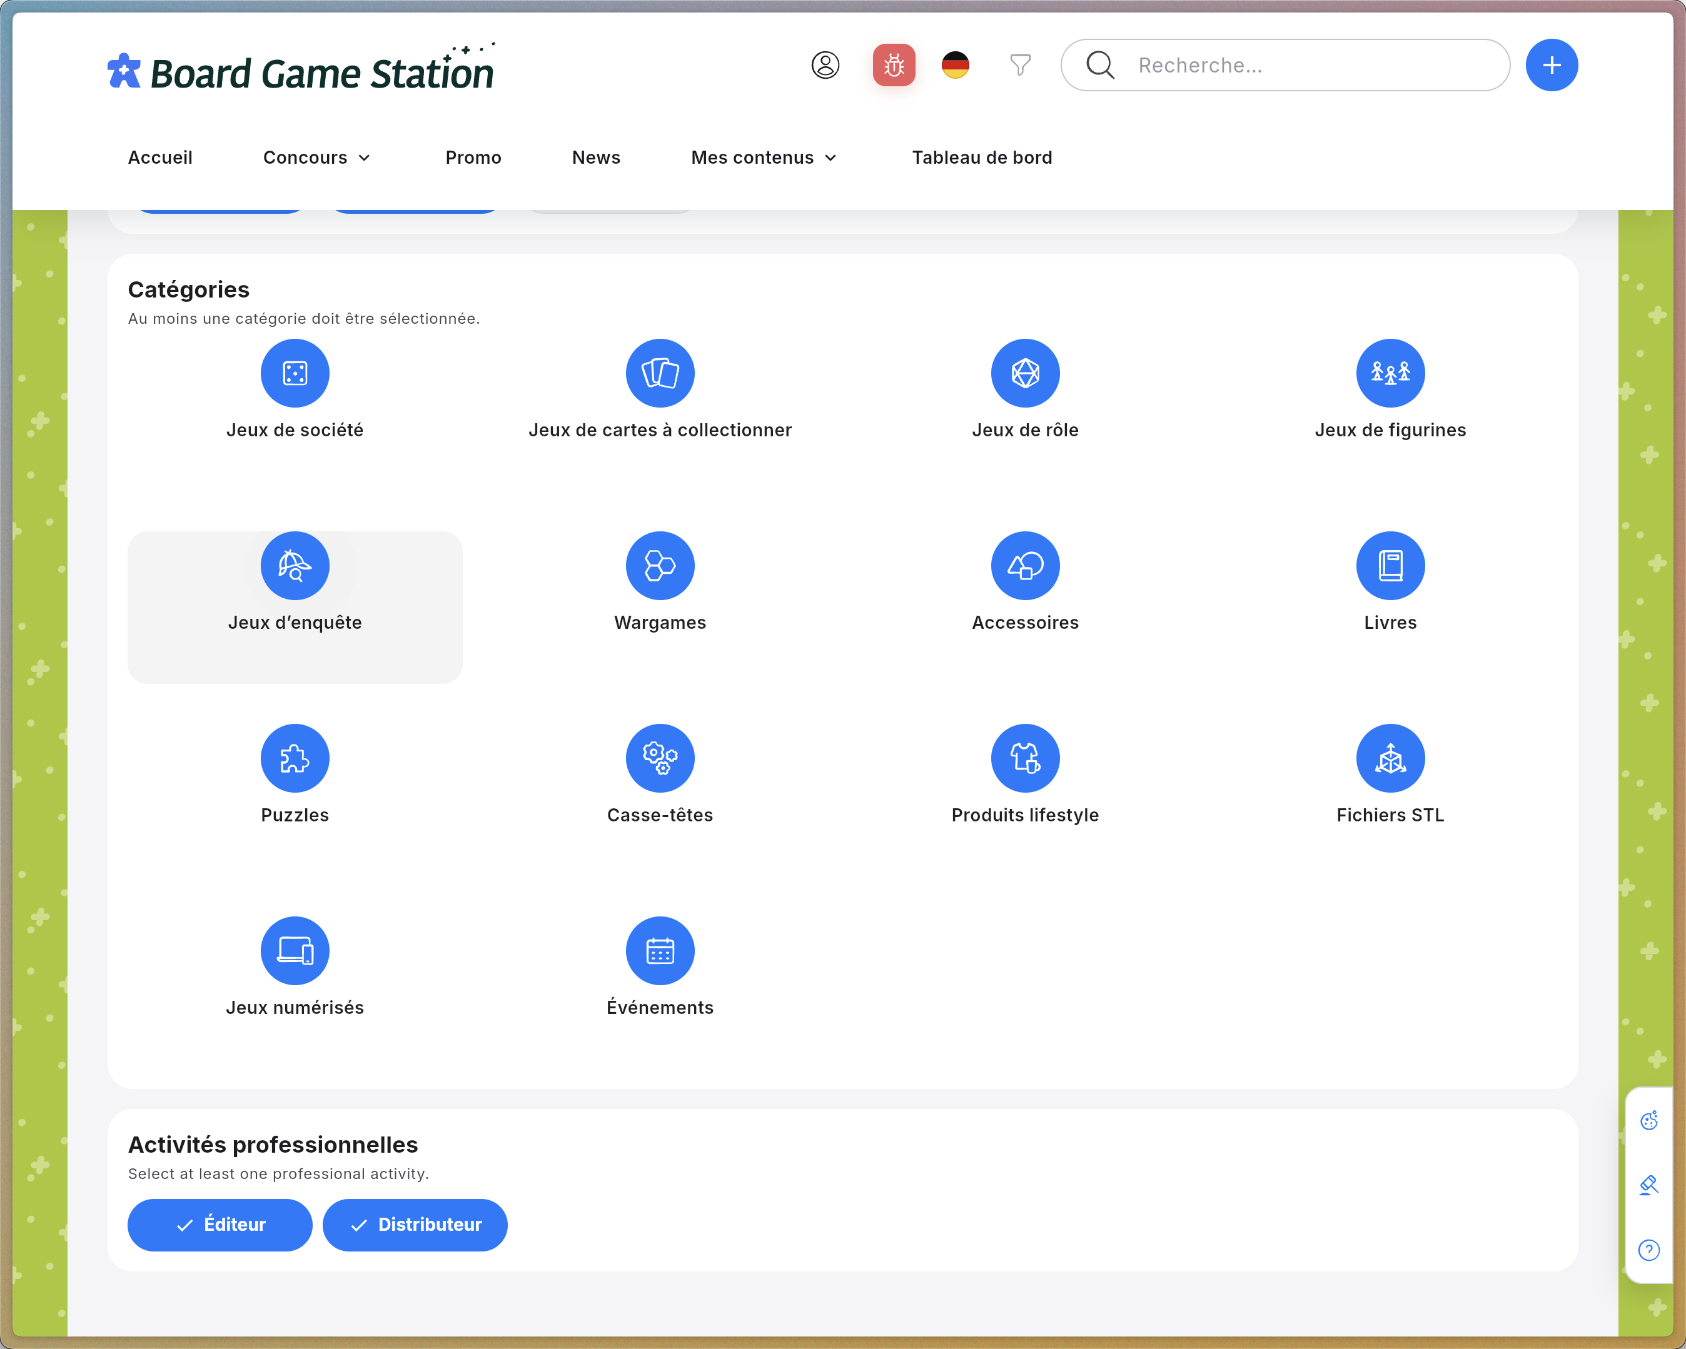
Task: Click the gavel legal icon in side panel
Action: 1648,1185
